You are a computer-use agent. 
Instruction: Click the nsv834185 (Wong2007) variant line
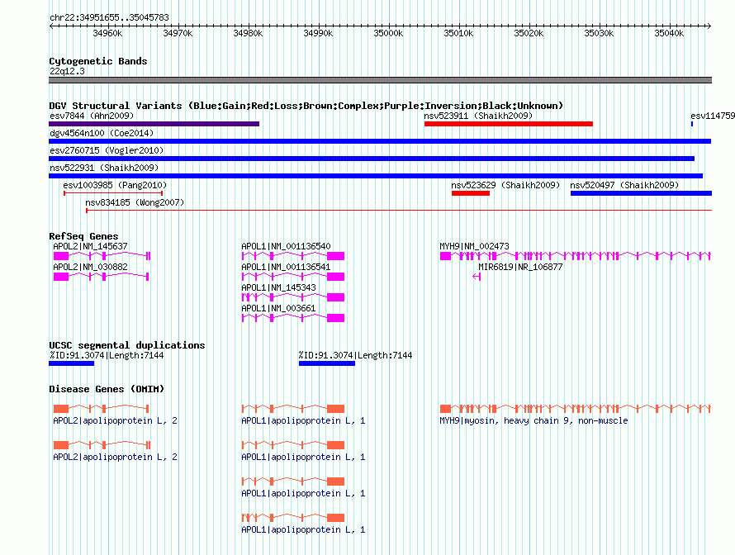(399, 211)
